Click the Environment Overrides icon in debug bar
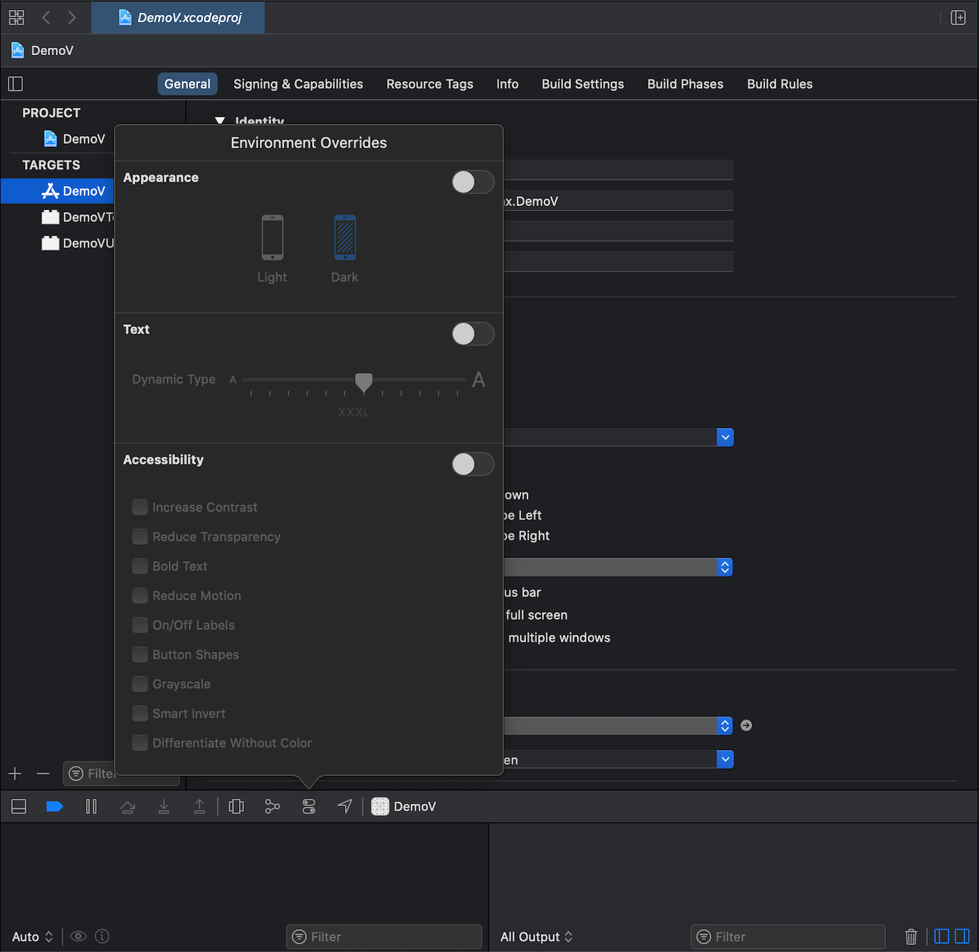Viewport: 979px width, 952px height. pos(308,807)
